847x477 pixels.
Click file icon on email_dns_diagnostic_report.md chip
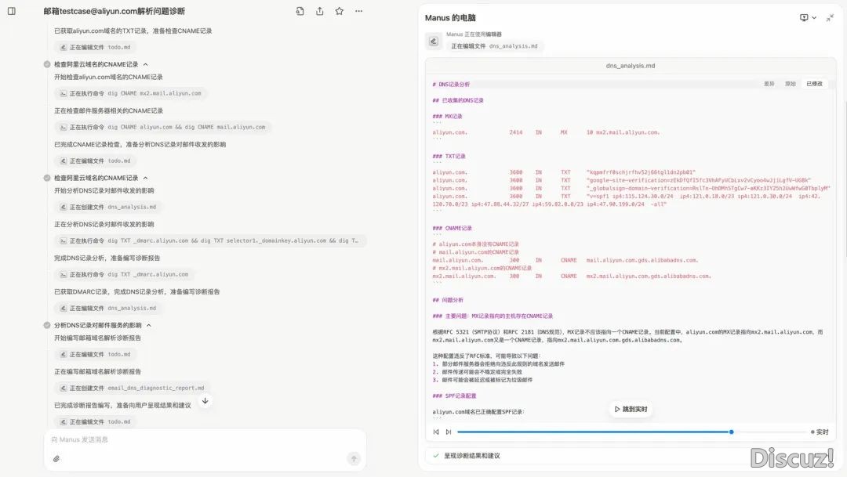[64, 388]
